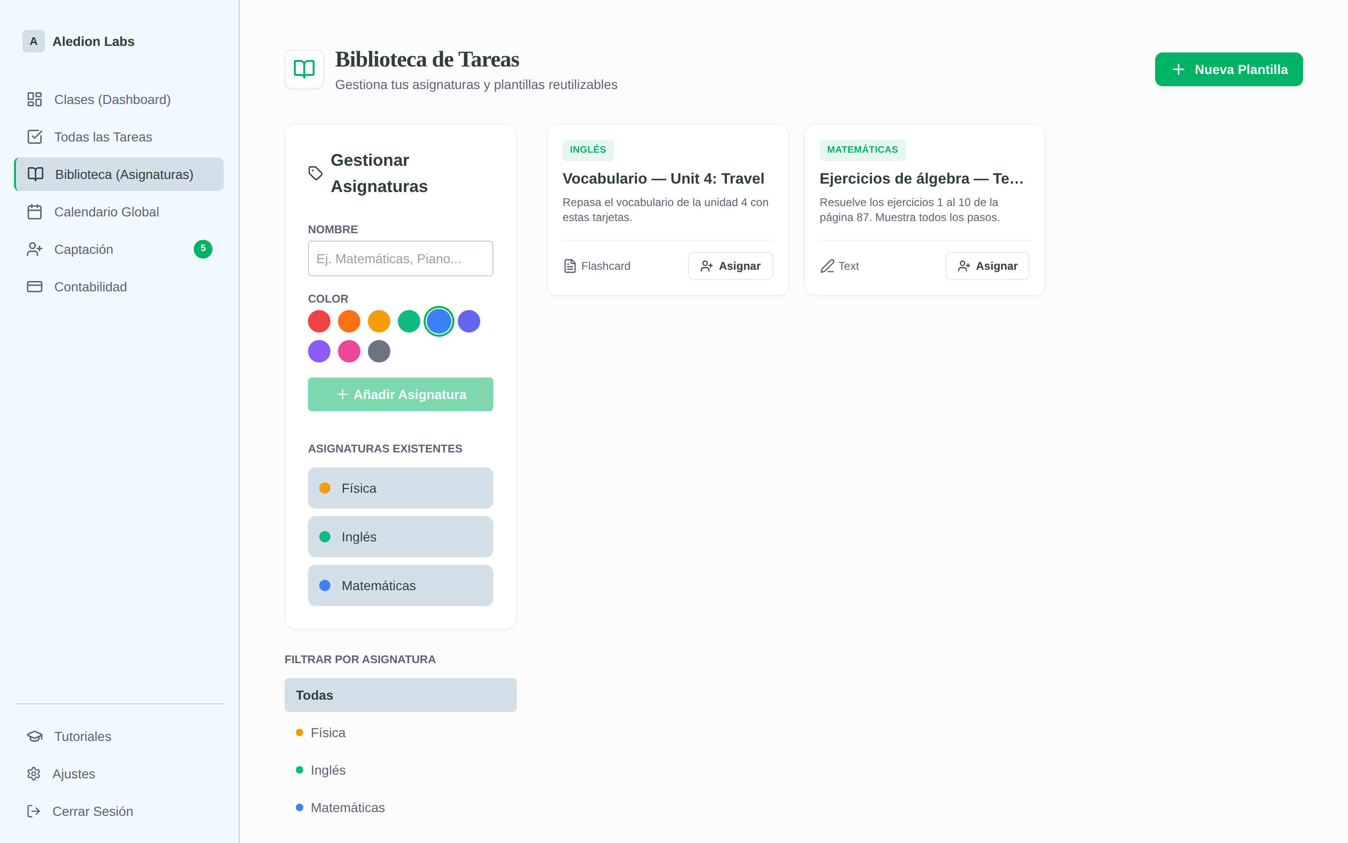Filter templates by Inglés
This screenshot has height=843, width=1348.
pos(328,770)
